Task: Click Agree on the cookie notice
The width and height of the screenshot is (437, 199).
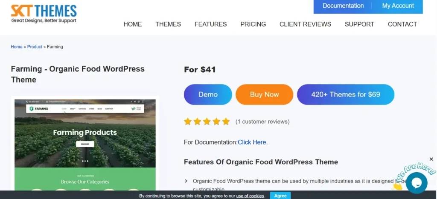Action: [x=280, y=196]
